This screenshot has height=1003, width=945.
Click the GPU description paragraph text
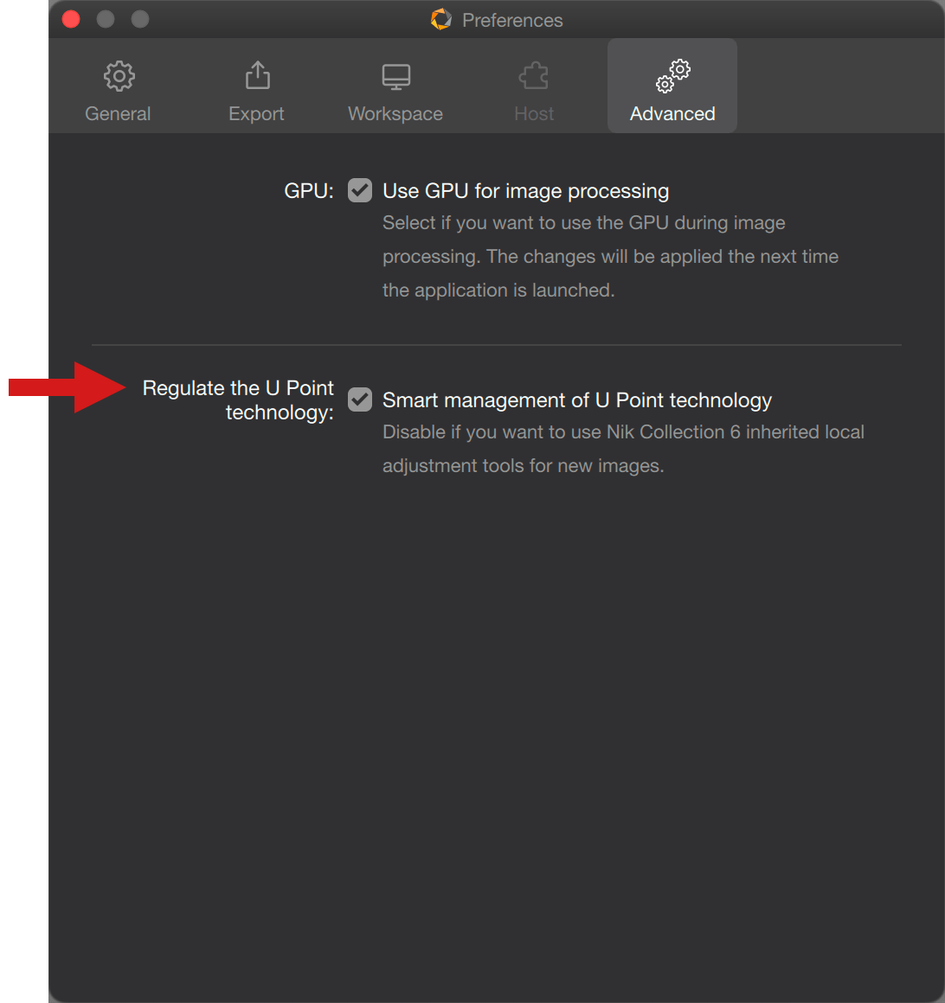610,257
